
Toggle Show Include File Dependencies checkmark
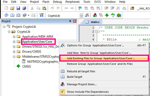point(62,92)
